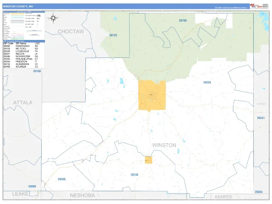
Task: Select ZIP label 39108 on the map
Action: pos(37,71)
